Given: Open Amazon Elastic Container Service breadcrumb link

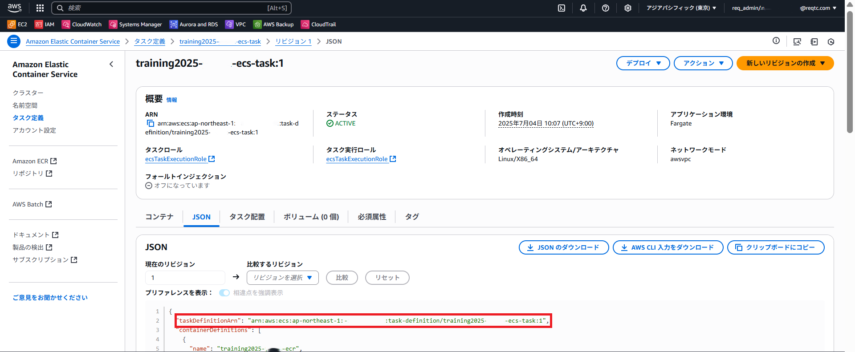Looking at the screenshot, I should pos(73,41).
